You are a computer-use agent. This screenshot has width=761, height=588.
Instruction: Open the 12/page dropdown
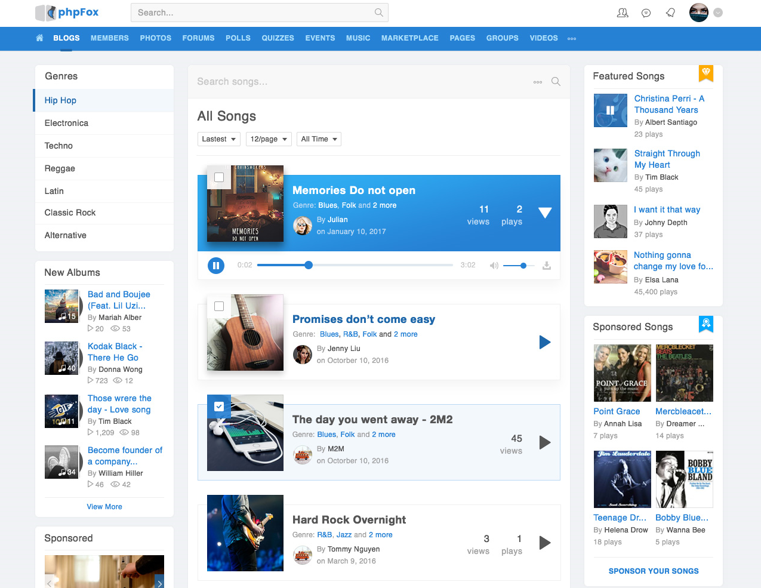point(269,138)
